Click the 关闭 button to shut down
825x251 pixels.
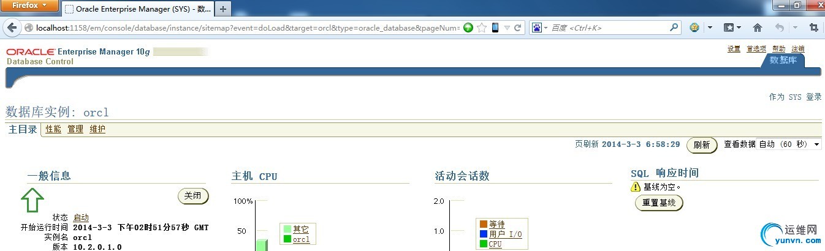point(192,196)
